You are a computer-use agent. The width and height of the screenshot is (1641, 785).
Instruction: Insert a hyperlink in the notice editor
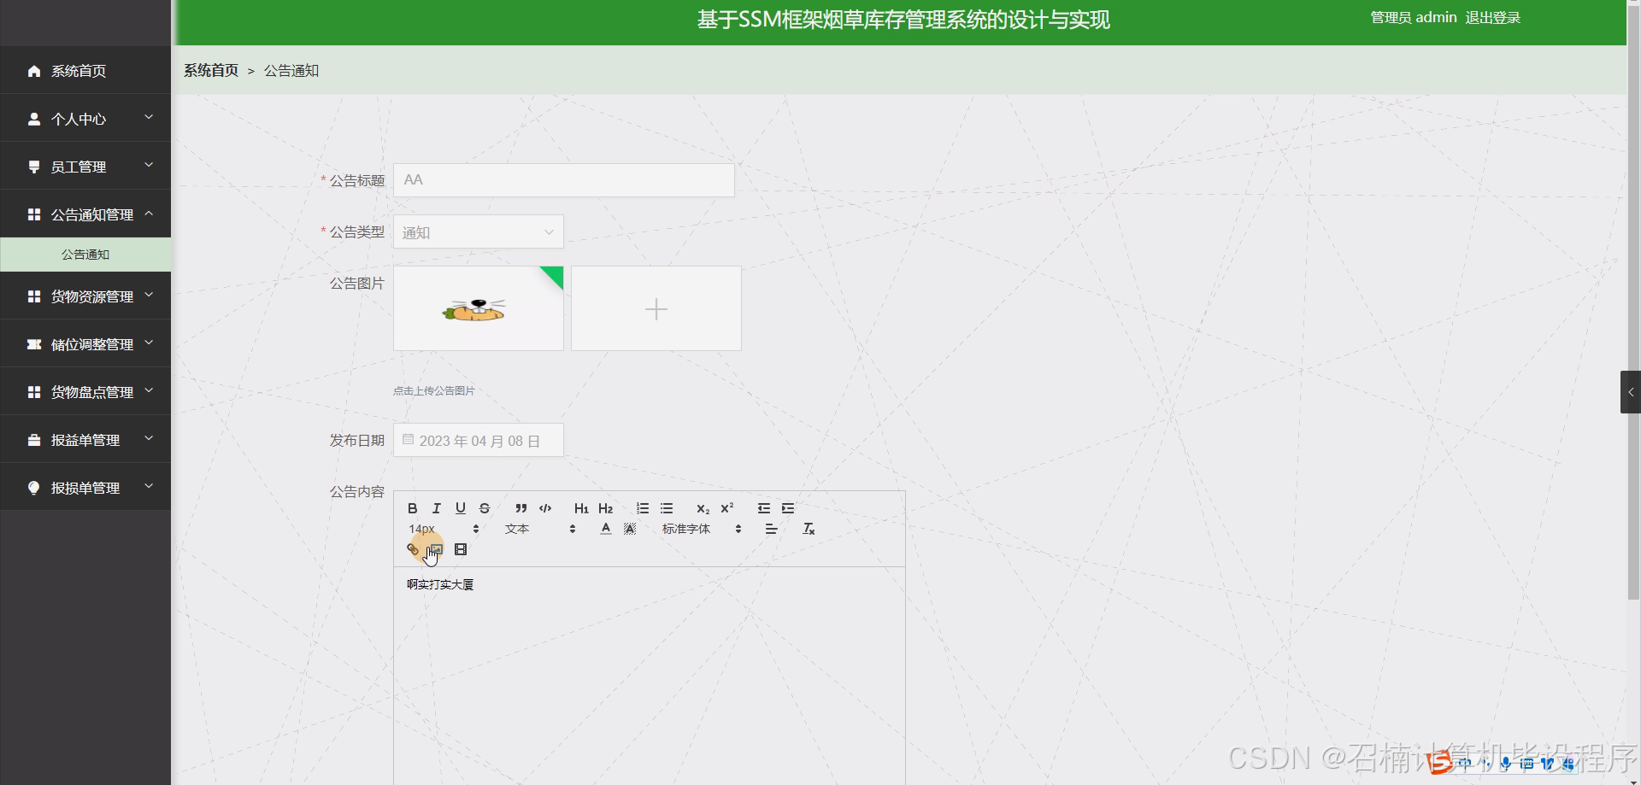(x=413, y=549)
